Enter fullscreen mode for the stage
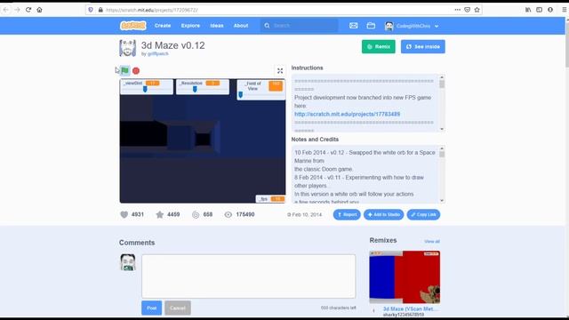Viewport: 569px width, 320px height. 280,71
